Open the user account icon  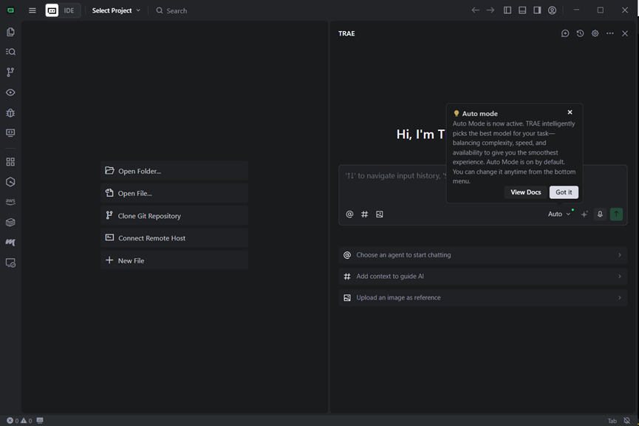[x=552, y=10]
